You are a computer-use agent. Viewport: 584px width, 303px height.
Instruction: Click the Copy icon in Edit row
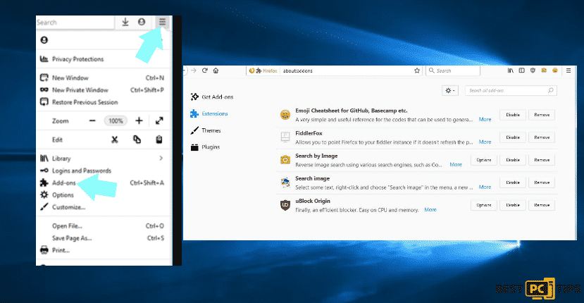(x=137, y=140)
